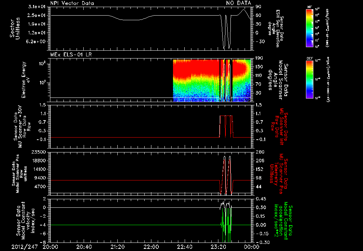Click the 206 Telemetry Pos tick label

[259, 161]
